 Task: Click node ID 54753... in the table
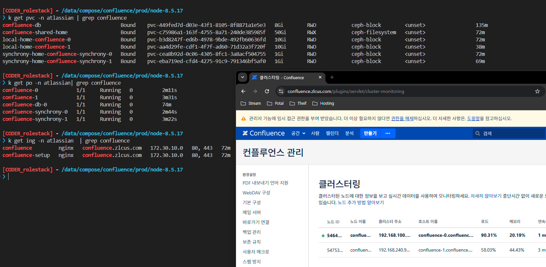point(335,250)
